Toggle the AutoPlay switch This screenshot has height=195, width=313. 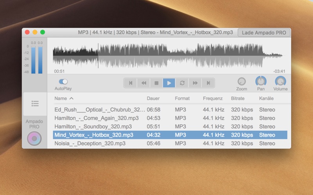pos(63,82)
